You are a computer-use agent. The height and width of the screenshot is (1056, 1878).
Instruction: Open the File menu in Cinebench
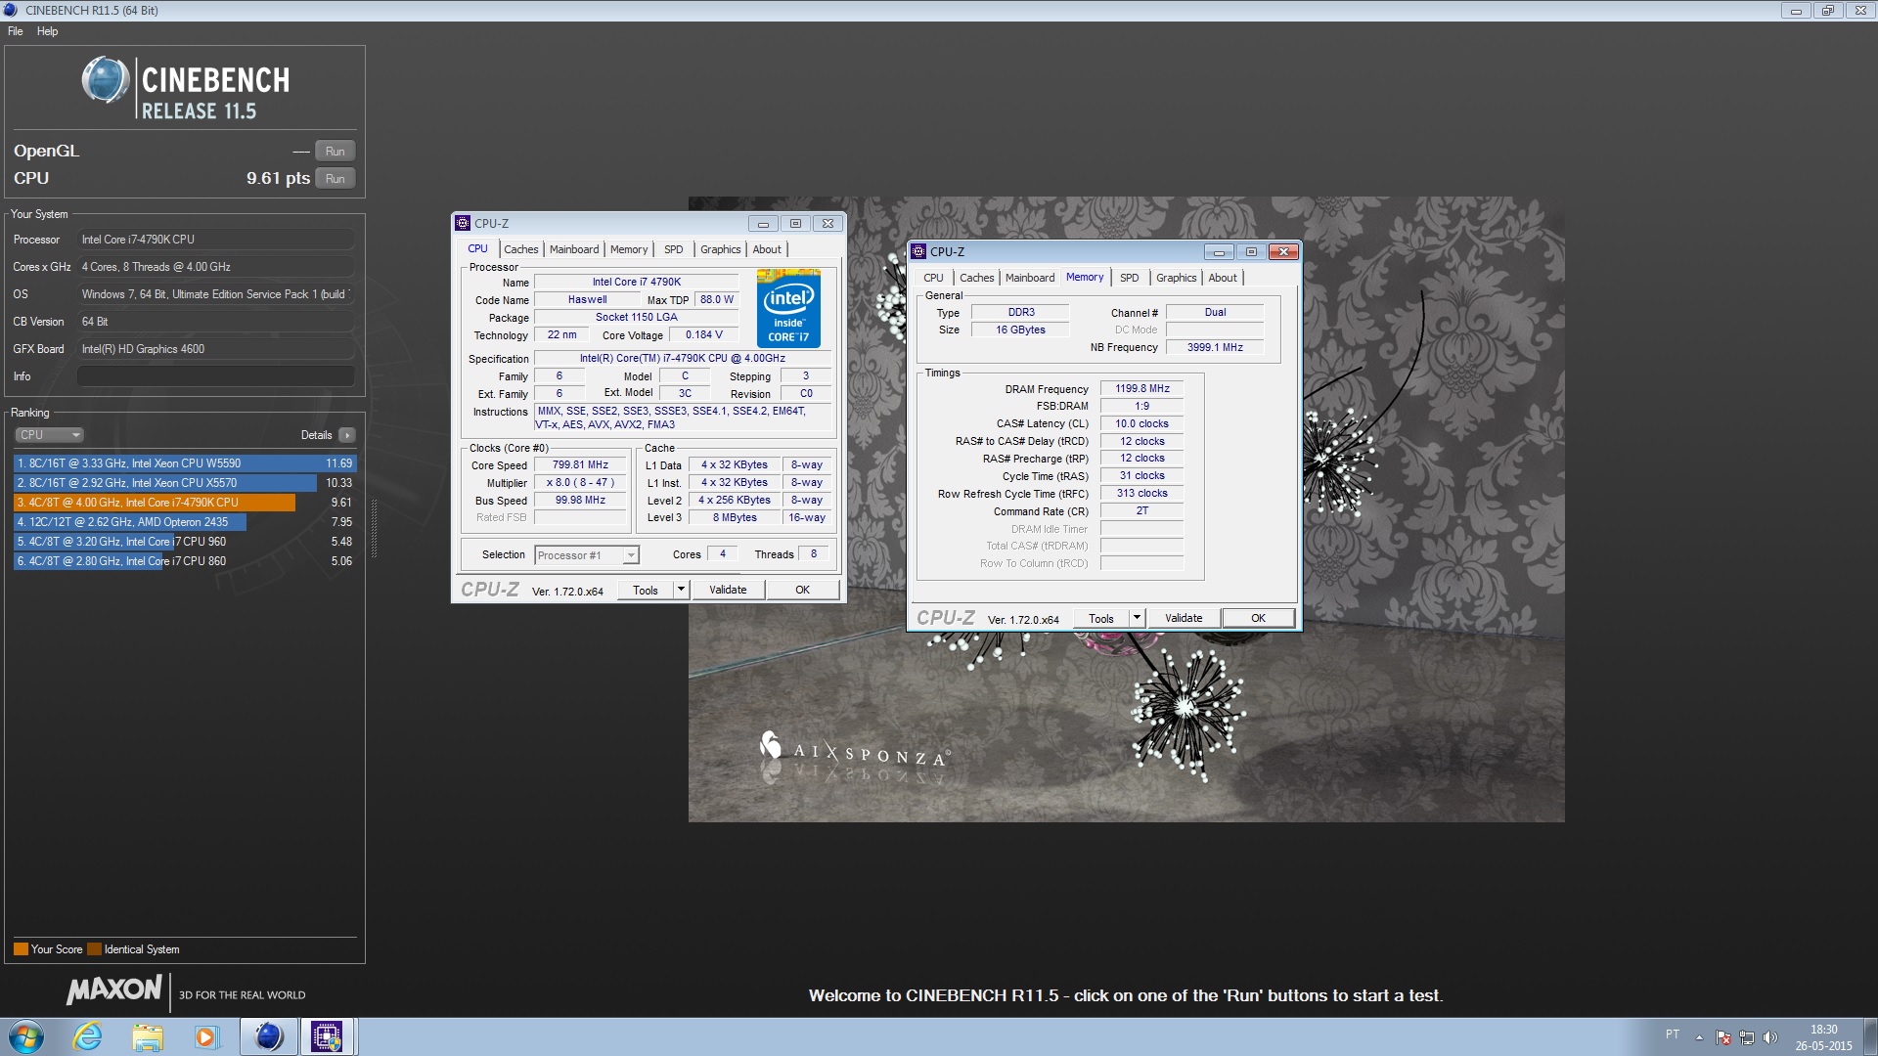tap(16, 31)
